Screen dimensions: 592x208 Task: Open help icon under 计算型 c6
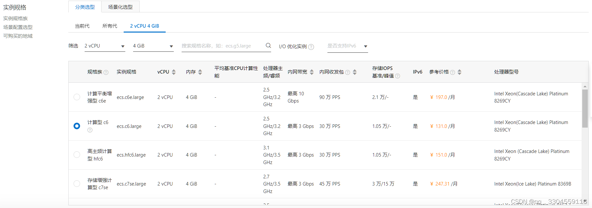click(90, 130)
